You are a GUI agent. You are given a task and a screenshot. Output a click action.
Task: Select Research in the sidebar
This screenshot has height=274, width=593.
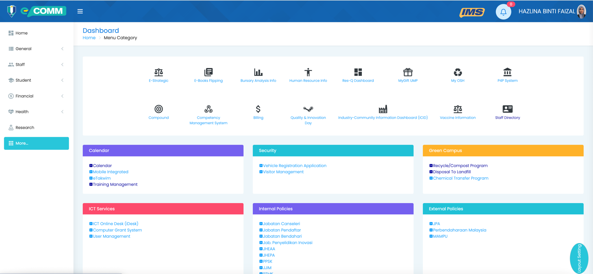(x=25, y=128)
